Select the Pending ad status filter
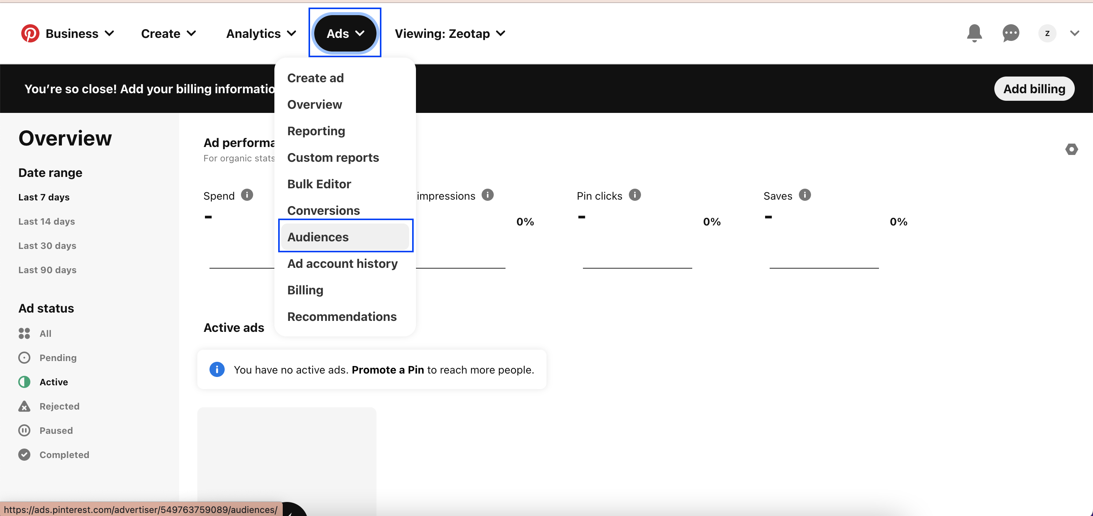 click(x=58, y=358)
